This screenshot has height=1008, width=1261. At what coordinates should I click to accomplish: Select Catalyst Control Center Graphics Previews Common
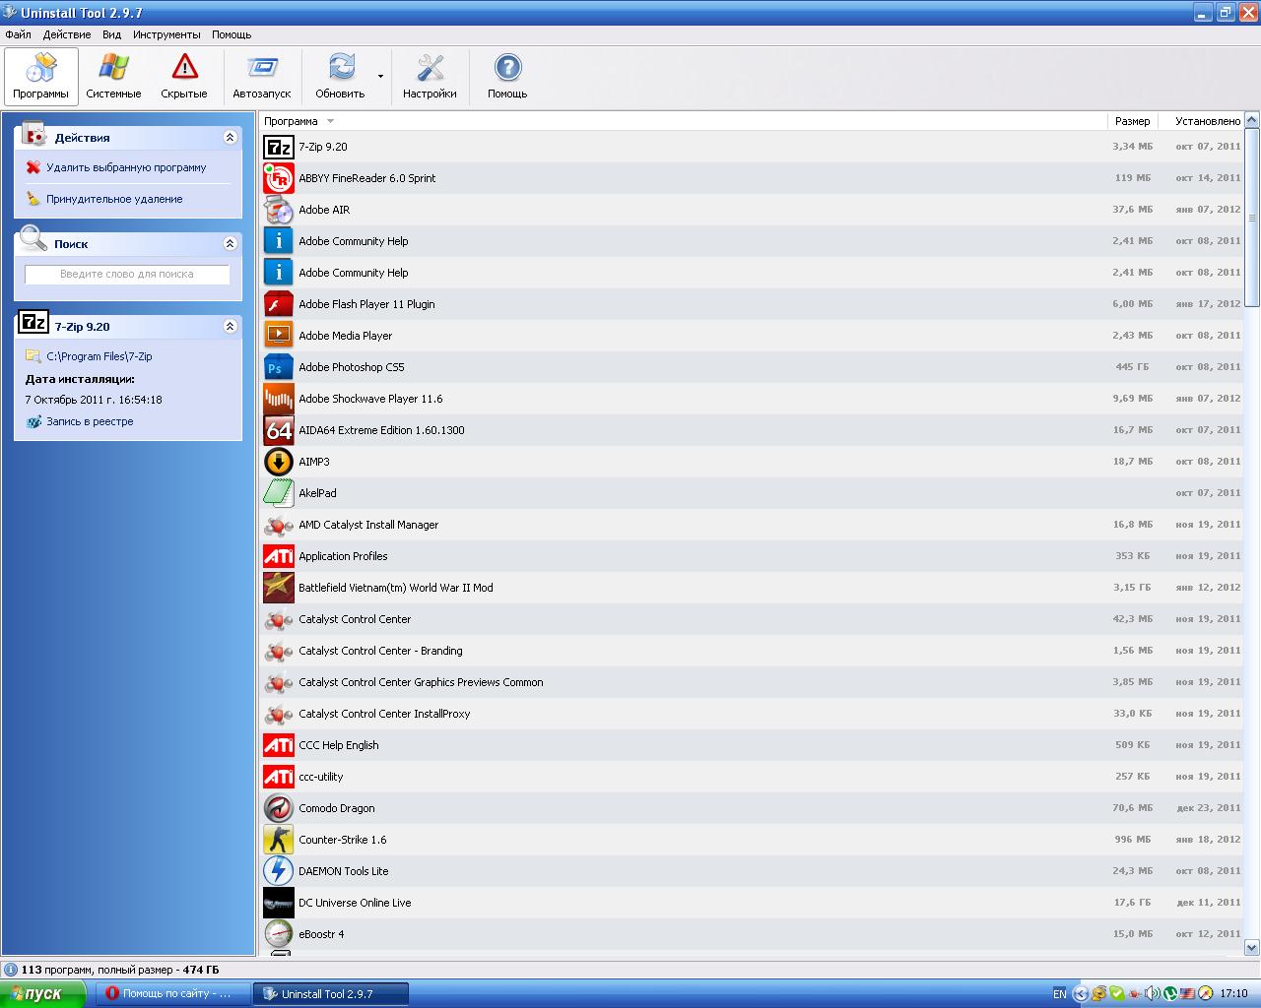click(752, 682)
